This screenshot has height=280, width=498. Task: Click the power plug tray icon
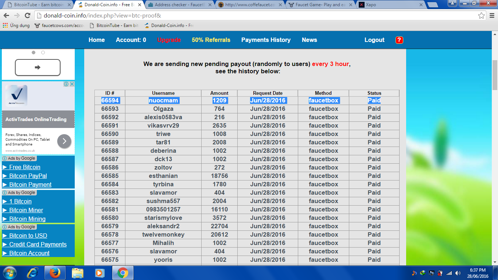point(440,273)
